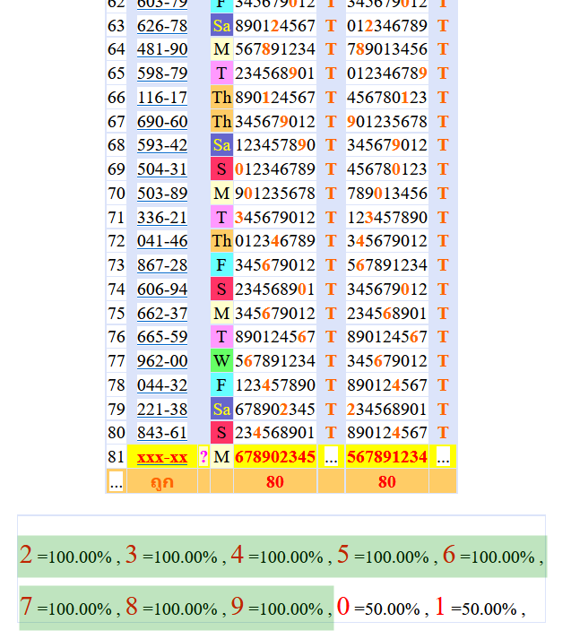The height and width of the screenshot is (639, 571).
Task: Click the orange ถูก label in summary row
Action: 162,481
